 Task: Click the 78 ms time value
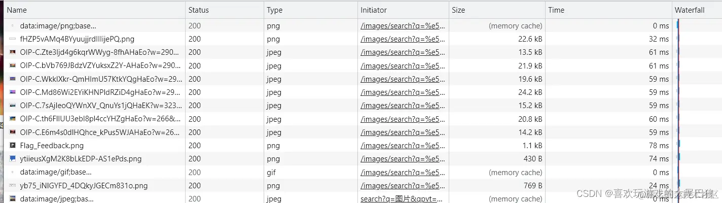pyautogui.click(x=659, y=146)
